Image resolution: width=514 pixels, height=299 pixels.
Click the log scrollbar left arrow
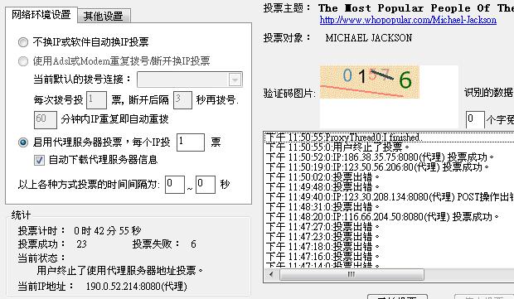tap(271, 274)
